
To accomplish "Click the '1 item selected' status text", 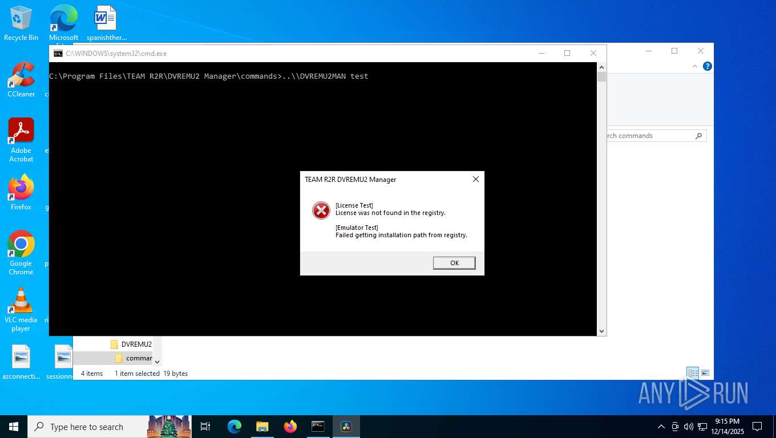I will tap(137, 374).
